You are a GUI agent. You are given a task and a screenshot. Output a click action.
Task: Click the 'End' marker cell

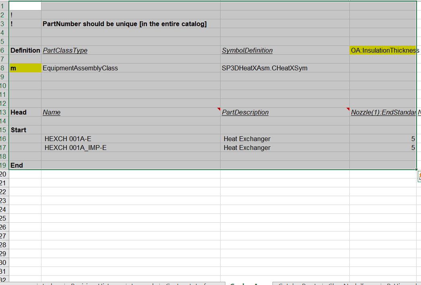click(25, 165)
